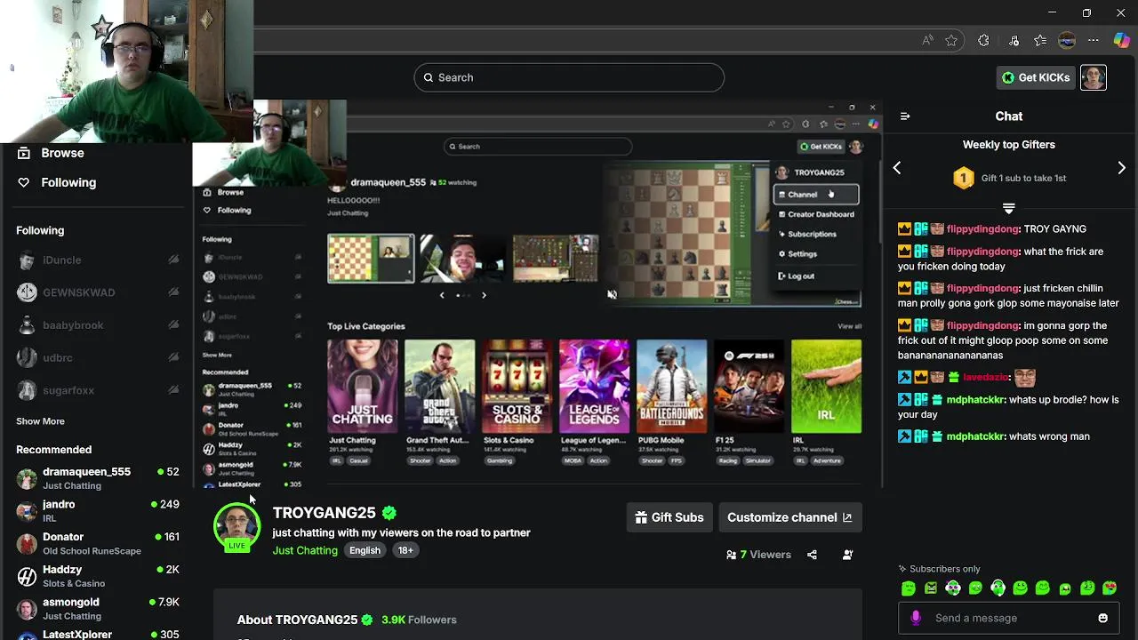Open the browser Extensions puzzle icon
Image resolution: width=1138 pixels, height=640 pixels.
[983, 40]
